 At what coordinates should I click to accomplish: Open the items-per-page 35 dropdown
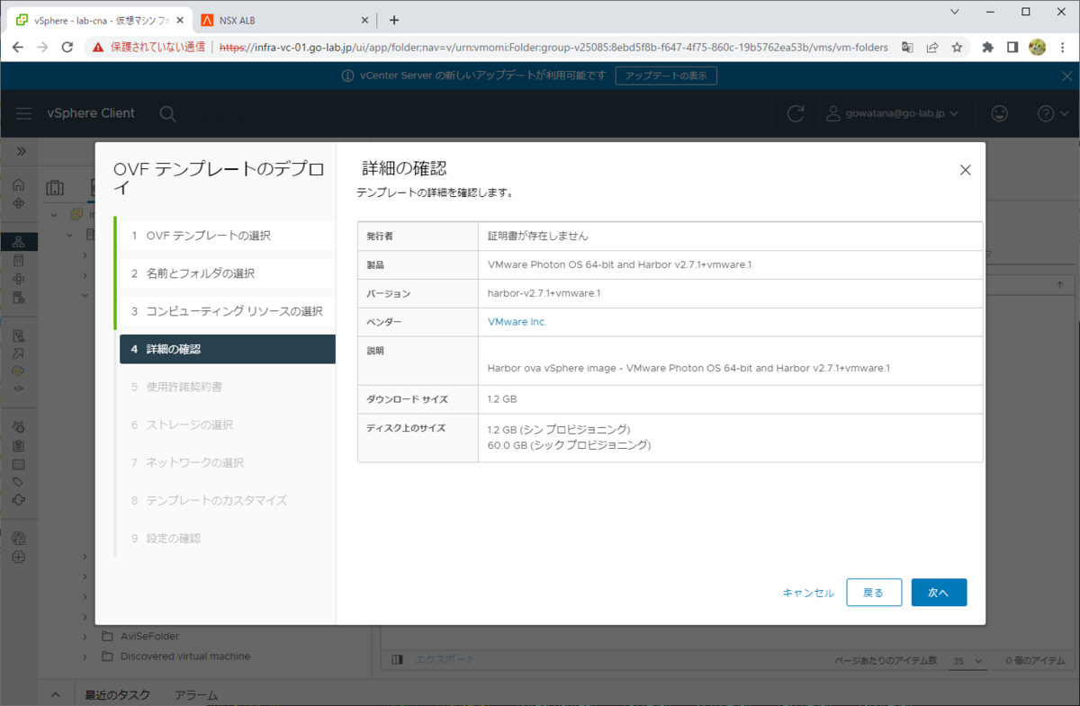[969, 661]
